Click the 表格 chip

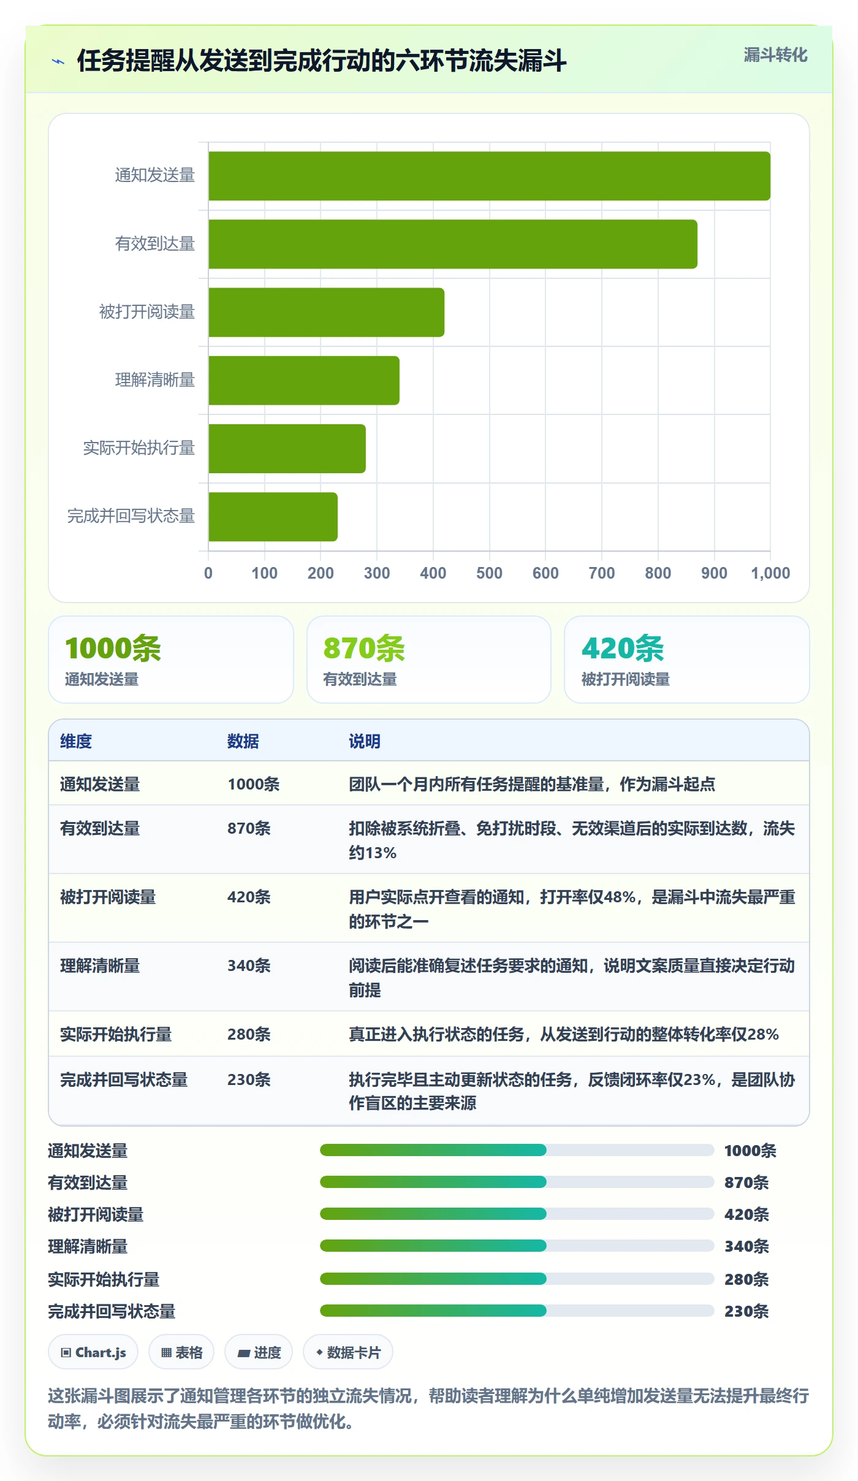coord(181,1352)
